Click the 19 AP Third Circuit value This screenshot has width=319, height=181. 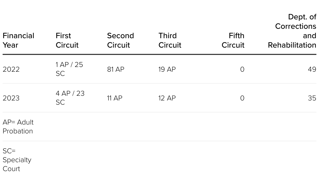[x=167, y=69]
